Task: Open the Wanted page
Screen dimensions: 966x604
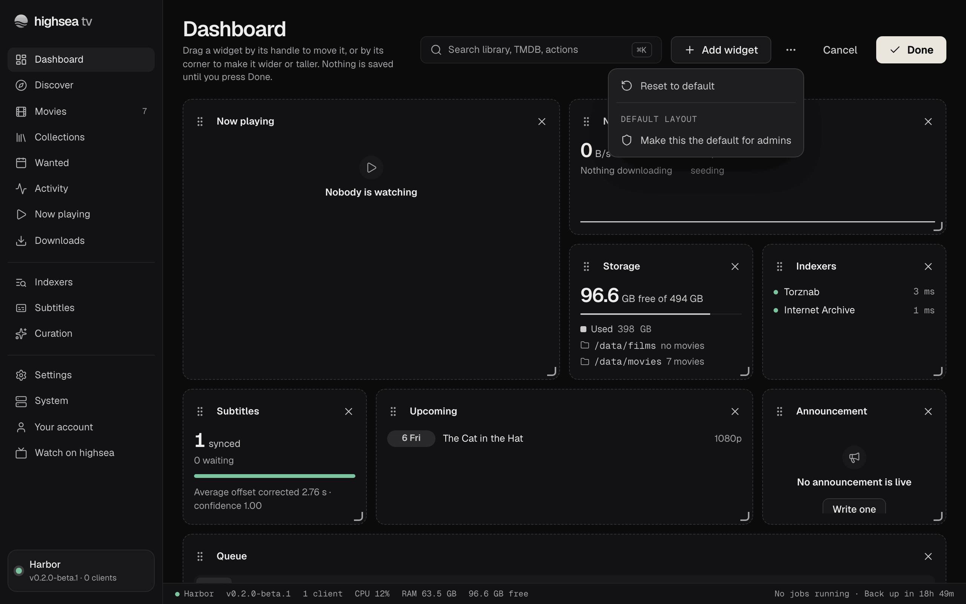Action: [x=81, y=163]
